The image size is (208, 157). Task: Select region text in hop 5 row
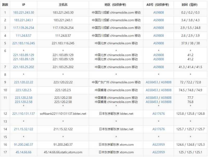[116, 43]
